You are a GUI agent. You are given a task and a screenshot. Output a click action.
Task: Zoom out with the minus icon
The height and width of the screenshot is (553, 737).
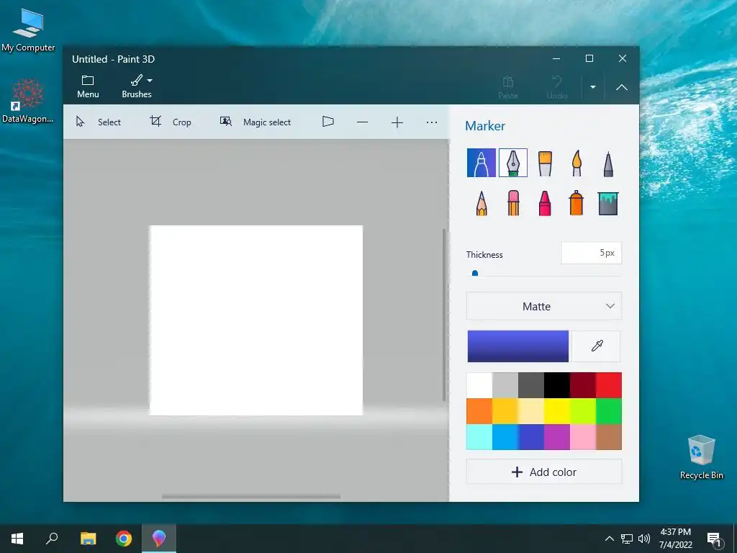click(363, 122)
